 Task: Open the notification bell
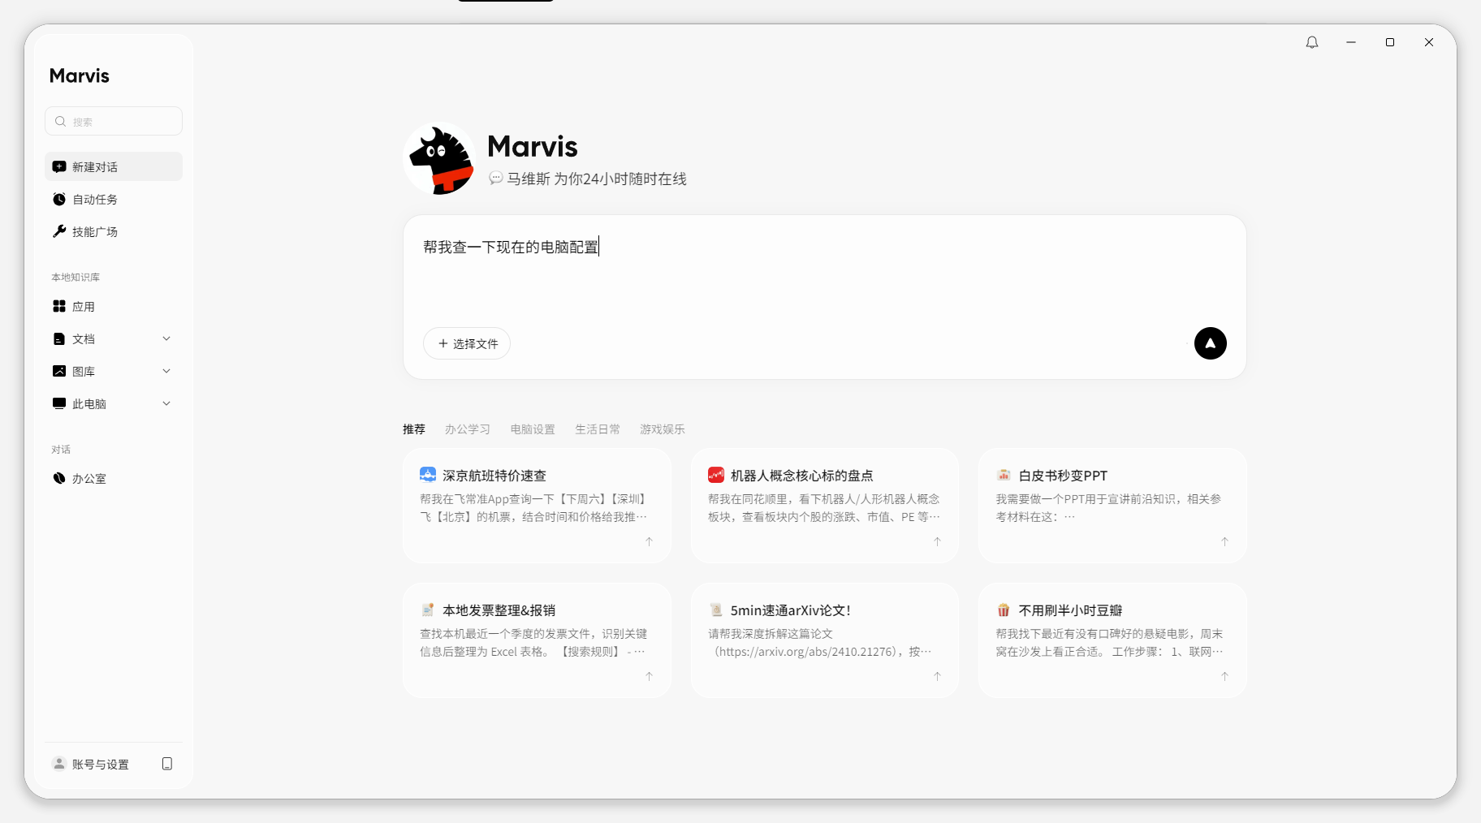(1312, 42)
